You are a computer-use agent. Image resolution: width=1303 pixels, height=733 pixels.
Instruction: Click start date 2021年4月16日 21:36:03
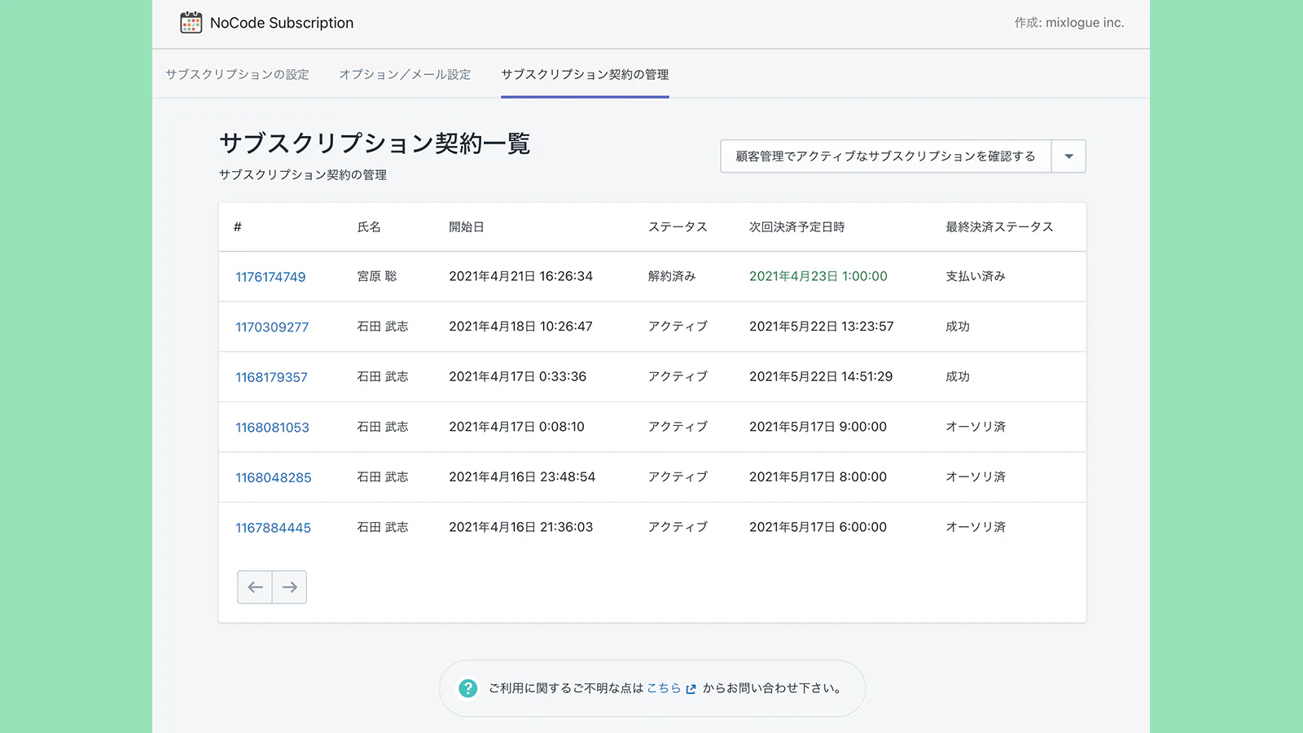(521, 527)
